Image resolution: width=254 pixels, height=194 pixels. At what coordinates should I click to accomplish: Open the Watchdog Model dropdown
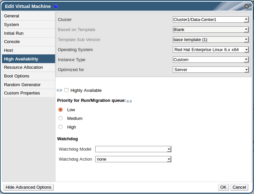pos(133,149)
